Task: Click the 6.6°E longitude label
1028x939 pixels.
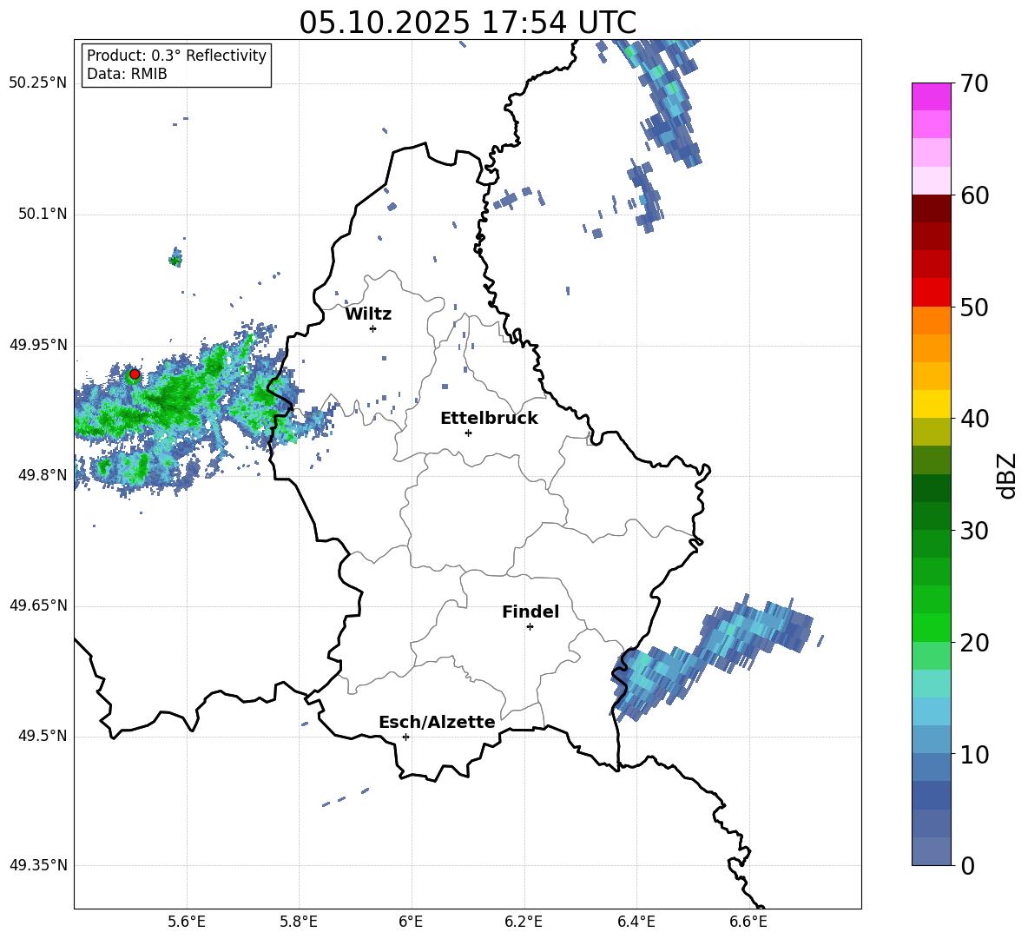Action: [x=748, y=922]
